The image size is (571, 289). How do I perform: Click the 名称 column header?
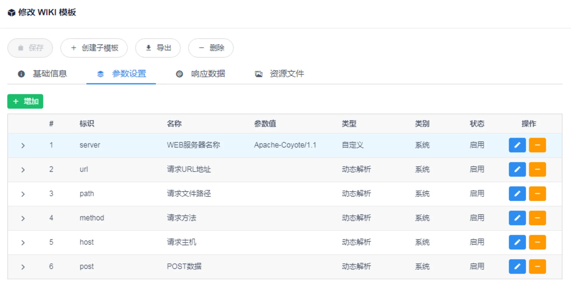[x=174, y=124]
